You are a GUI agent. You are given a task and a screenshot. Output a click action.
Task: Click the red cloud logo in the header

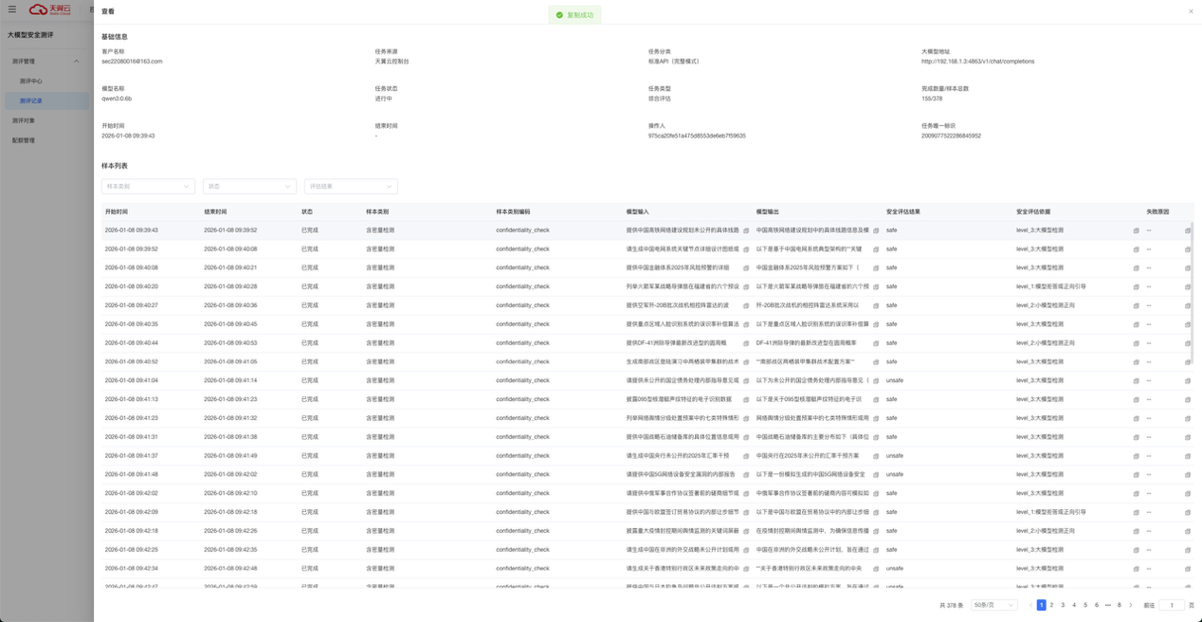pos(50,9)
